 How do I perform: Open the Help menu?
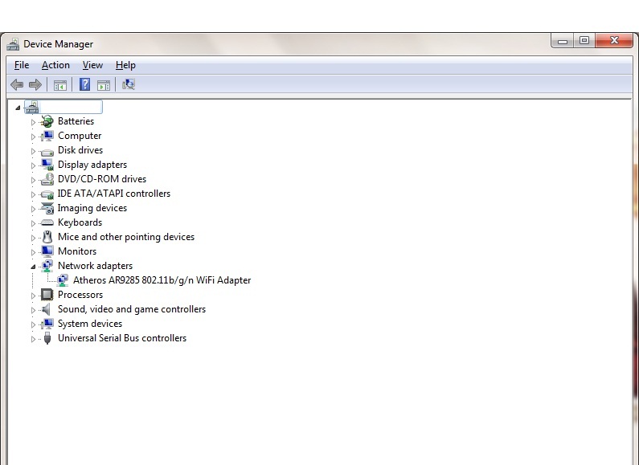pyautogui.click(x=125, y=65)
